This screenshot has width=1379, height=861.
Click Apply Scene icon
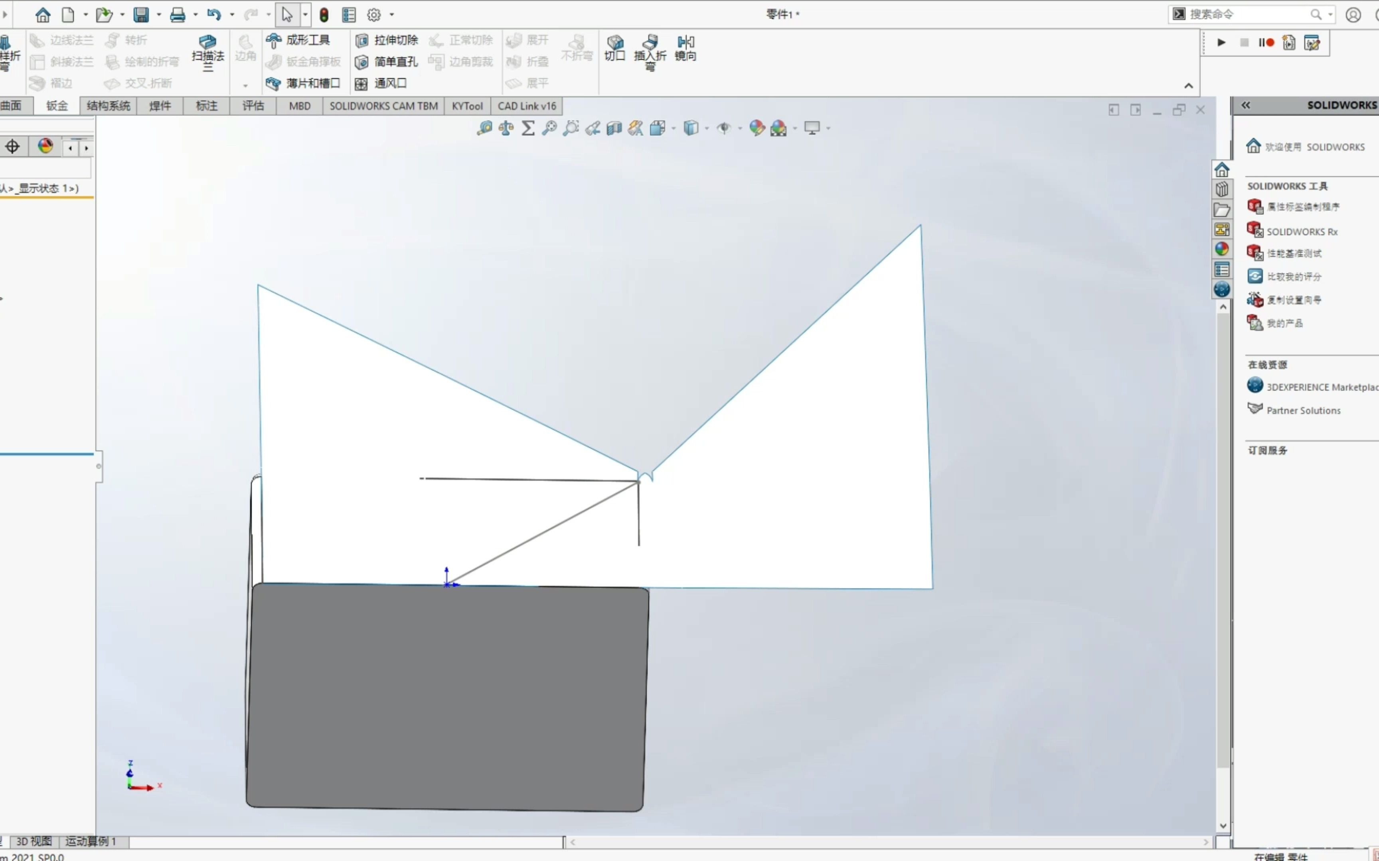(778, 128)
